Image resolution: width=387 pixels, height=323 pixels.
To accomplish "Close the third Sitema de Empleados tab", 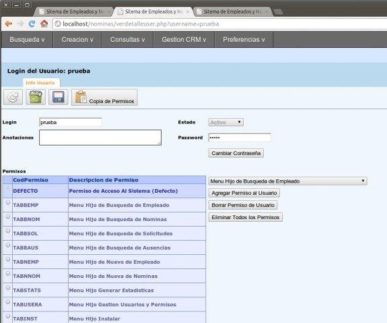I will coord(267,11).
